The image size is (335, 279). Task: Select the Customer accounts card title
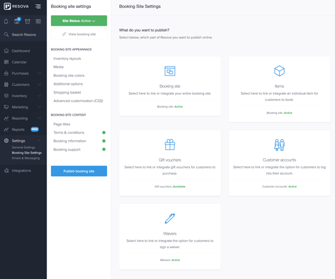coord(279,160)
